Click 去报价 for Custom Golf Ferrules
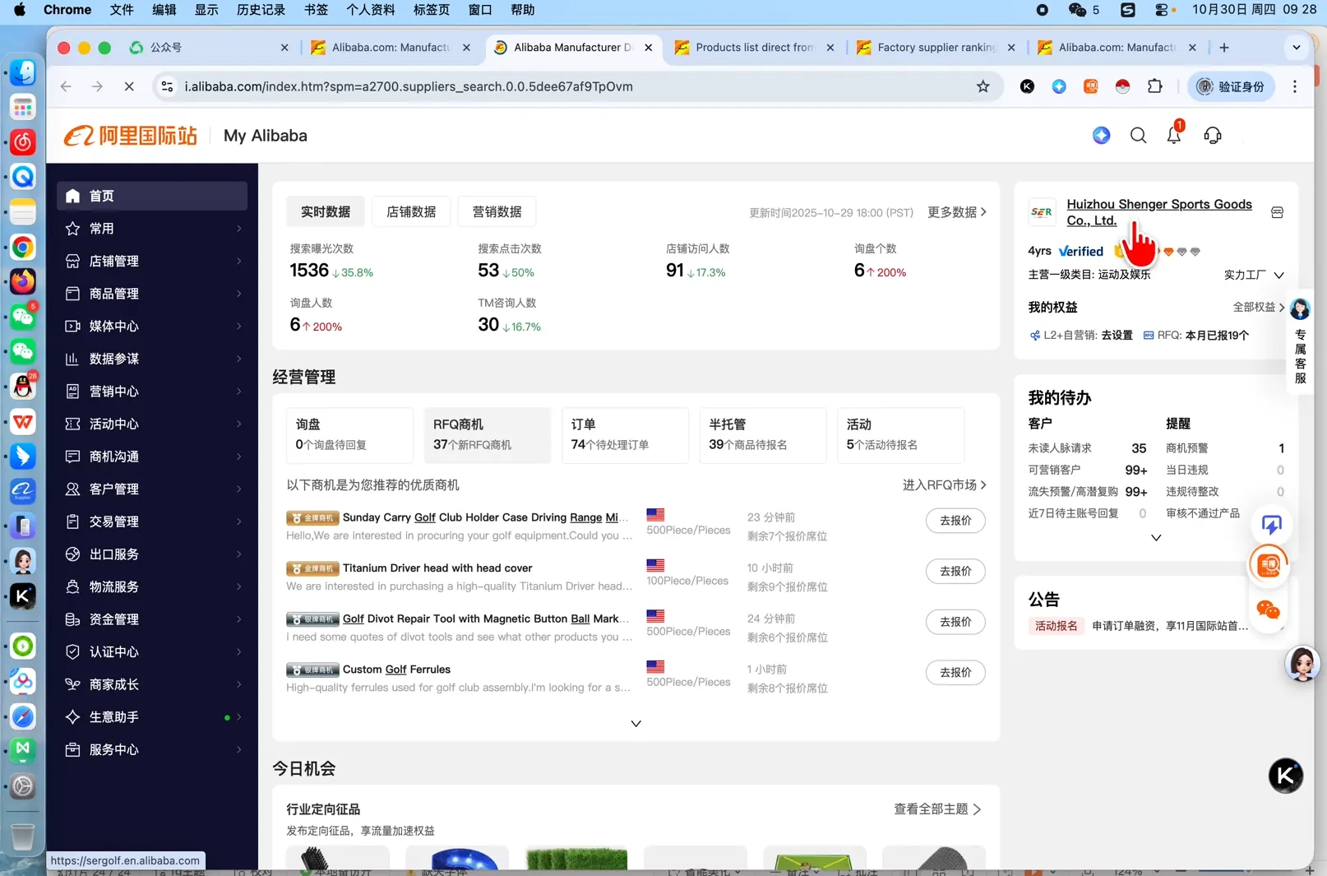The width and height of the screenshot is (1327, 876). [x=955, y=672]
